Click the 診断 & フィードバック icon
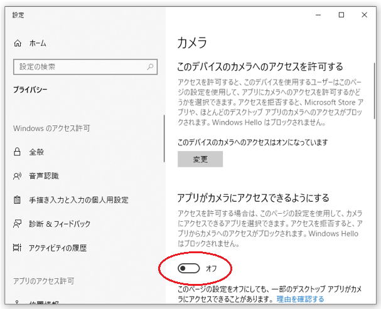381x309 pixels. (17, 224)
